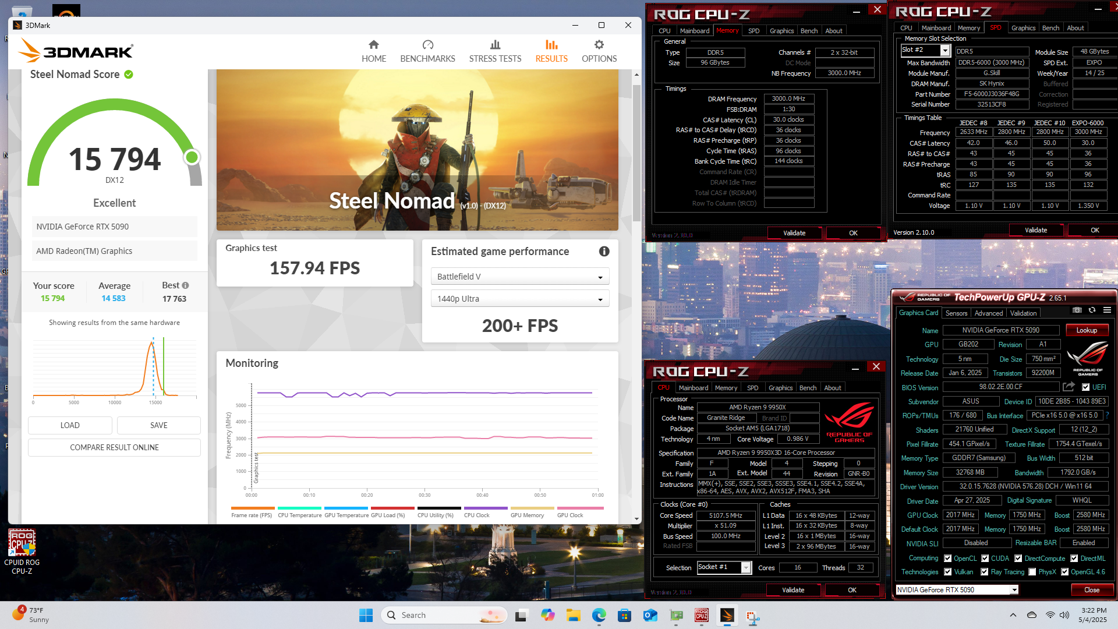Toggle the DirectML checkbox in GPU-Z
This screenshot has width=1118, height=629.
point(1074,558)
